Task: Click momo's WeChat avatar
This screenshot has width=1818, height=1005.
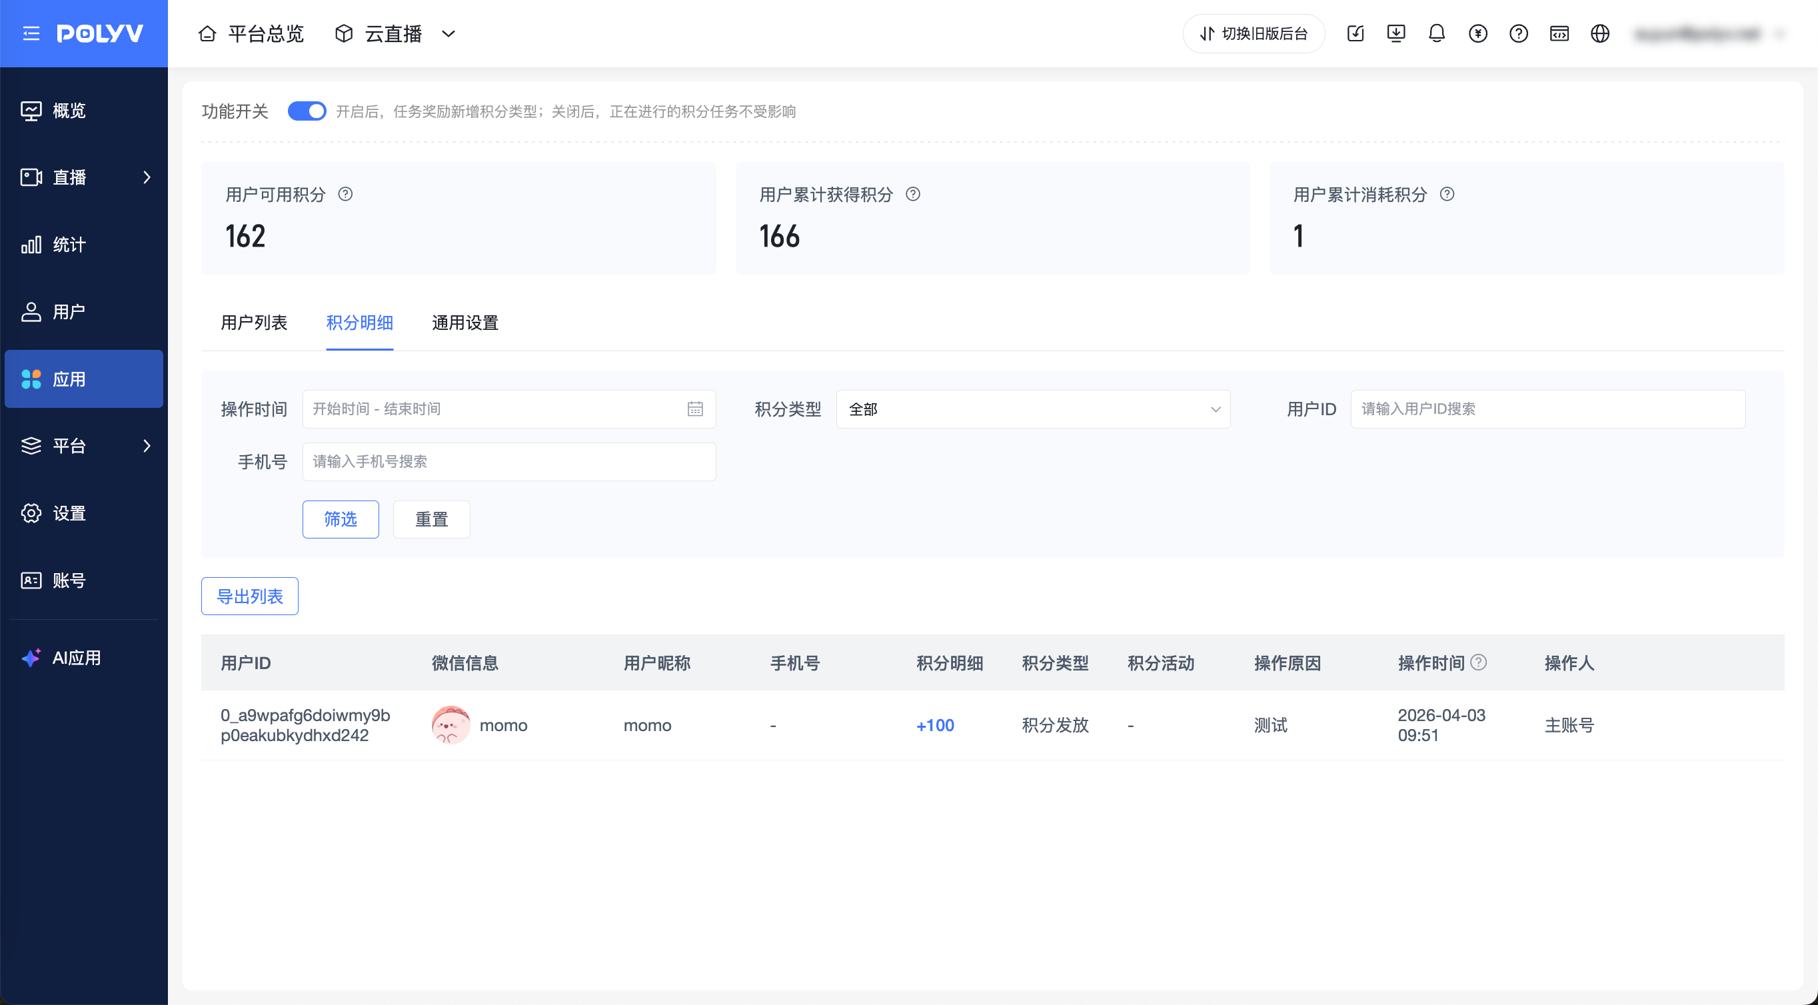Action: [451, 725]
